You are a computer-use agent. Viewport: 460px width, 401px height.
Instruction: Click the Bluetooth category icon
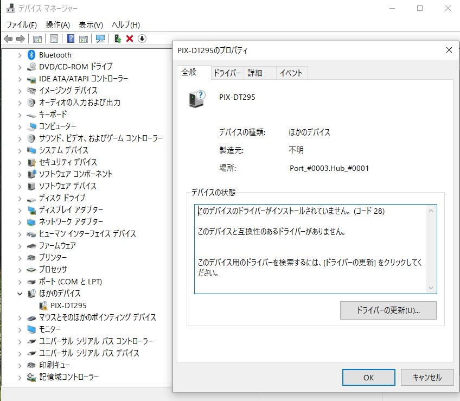click(x=31, y=55)
